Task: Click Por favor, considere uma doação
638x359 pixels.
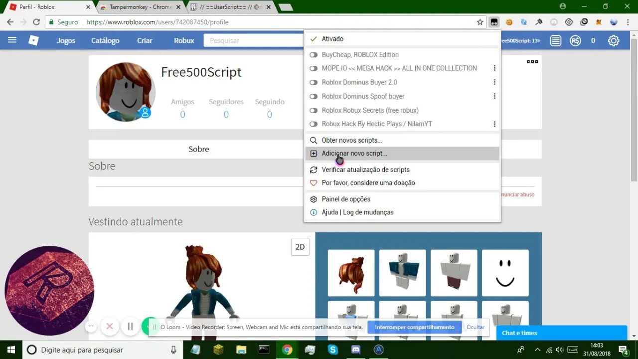Action: 402,183
